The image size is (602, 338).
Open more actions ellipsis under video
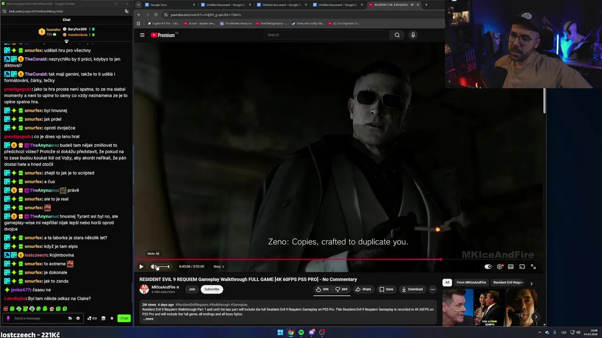coord(433,289)
